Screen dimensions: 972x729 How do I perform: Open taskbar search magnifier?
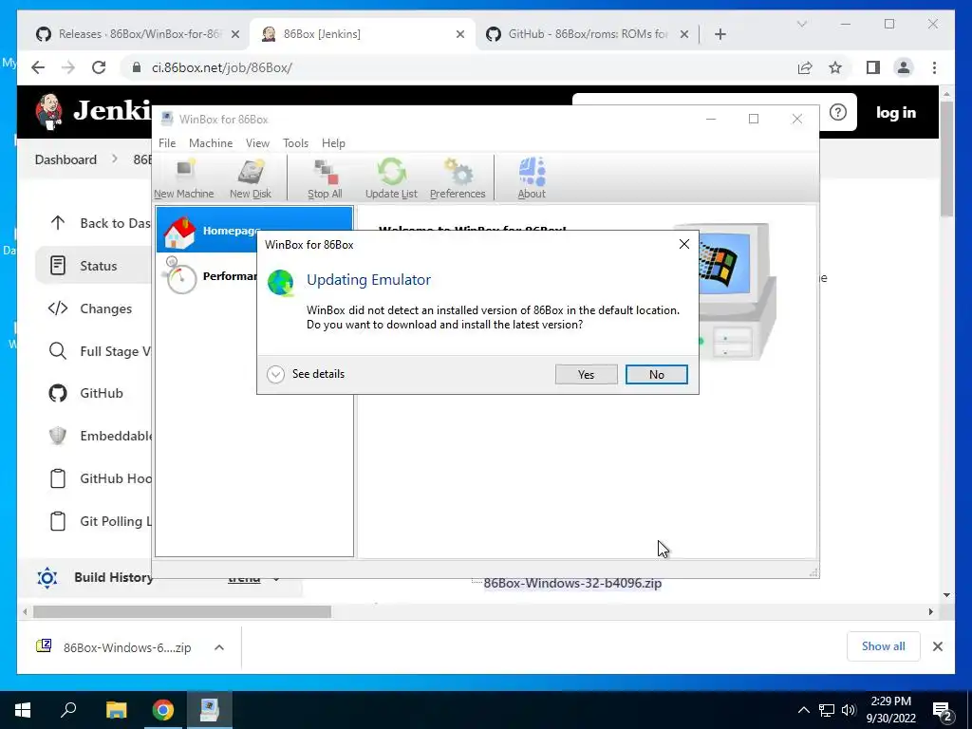[x=68, y=710]
